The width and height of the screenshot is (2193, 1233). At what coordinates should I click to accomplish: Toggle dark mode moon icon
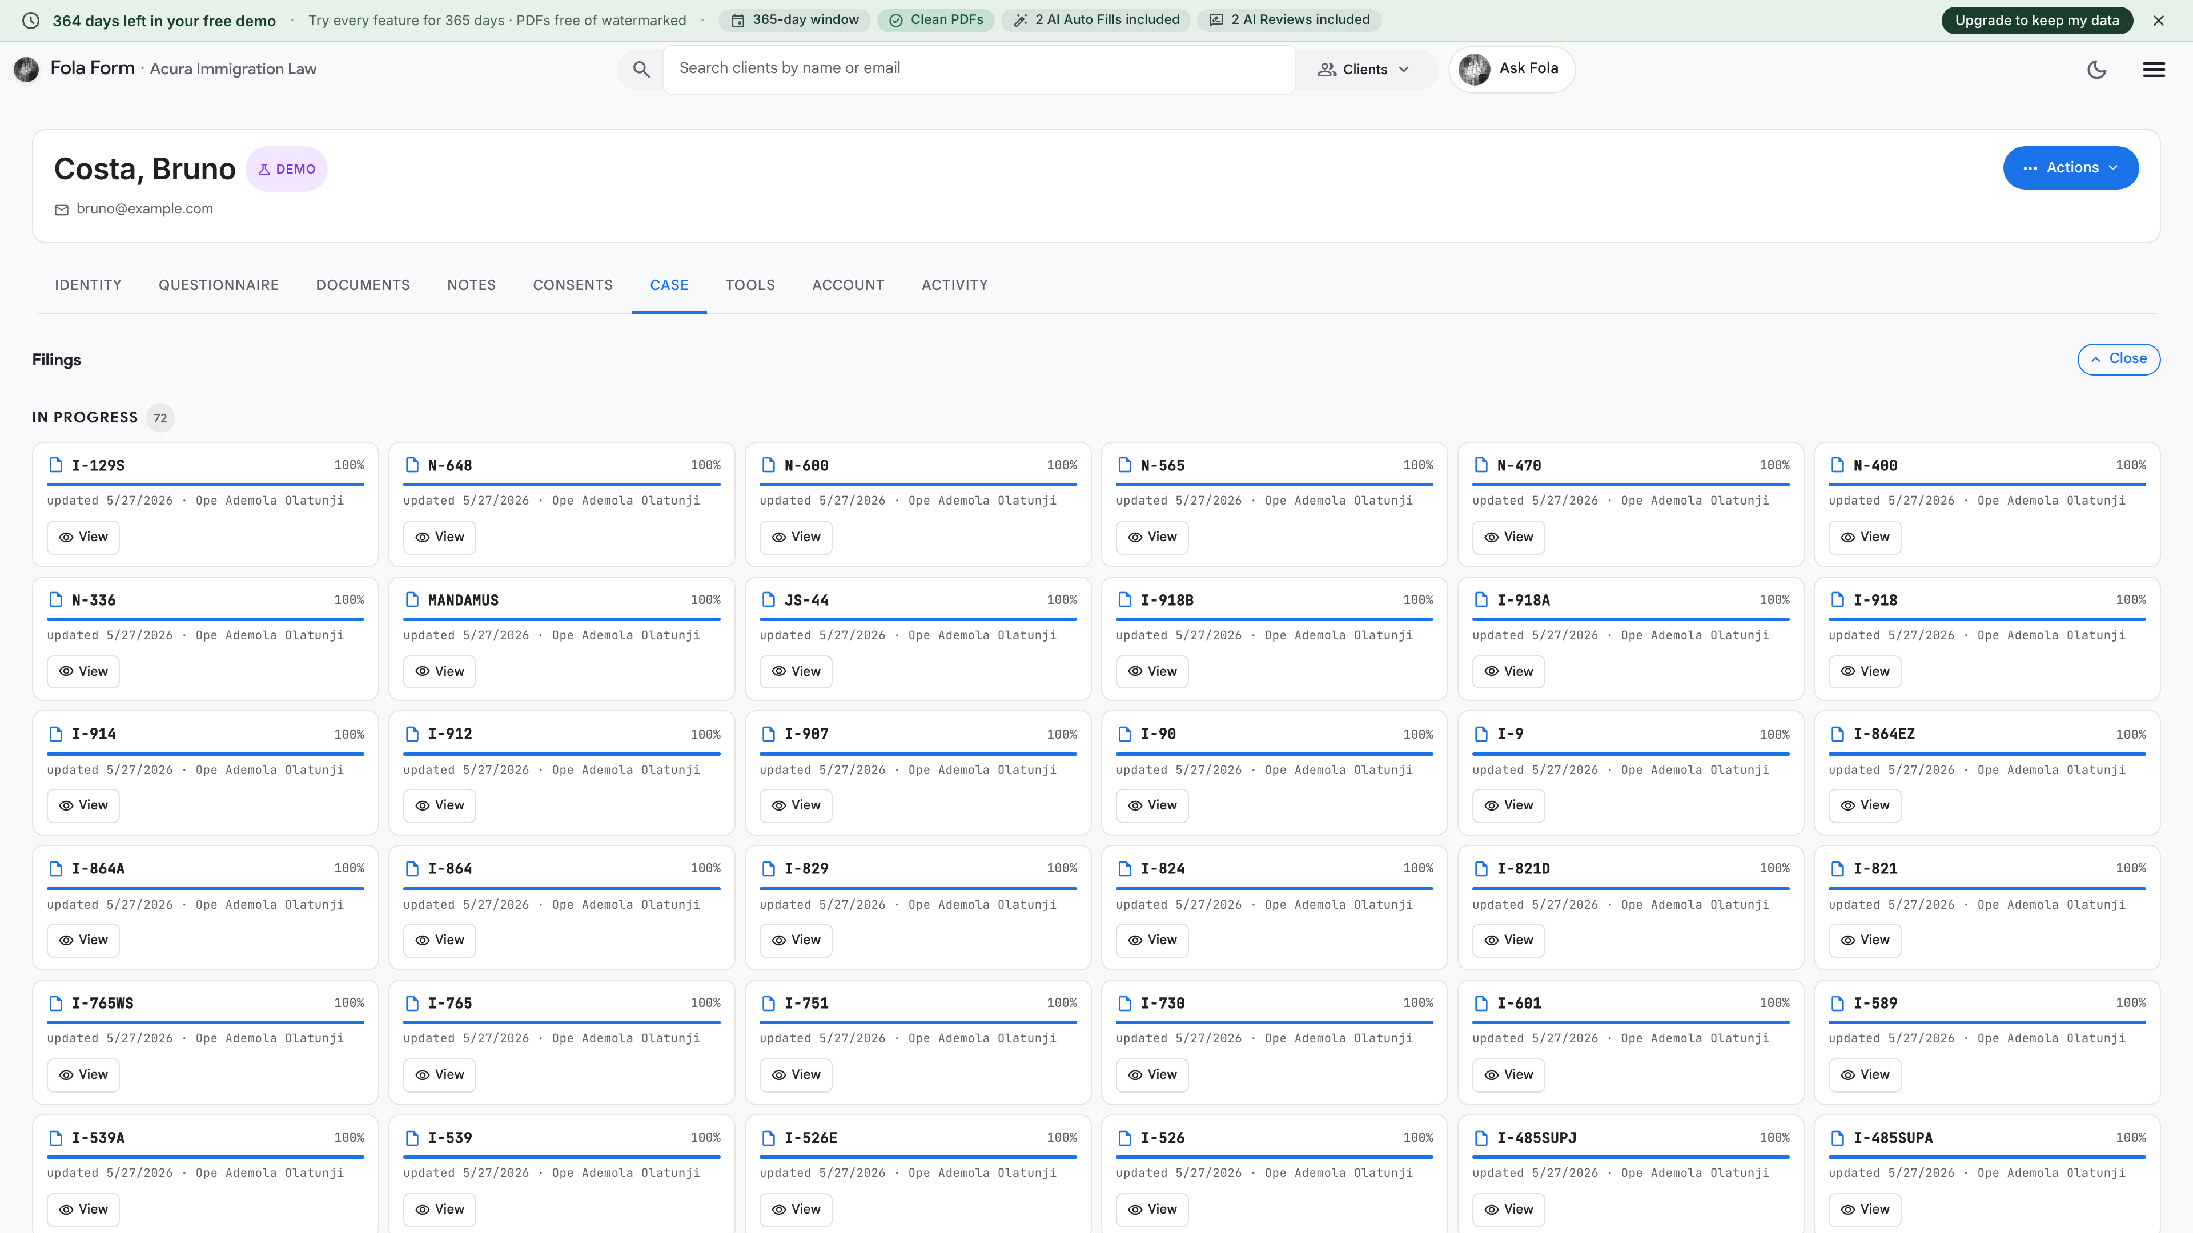pos(2097,70)
